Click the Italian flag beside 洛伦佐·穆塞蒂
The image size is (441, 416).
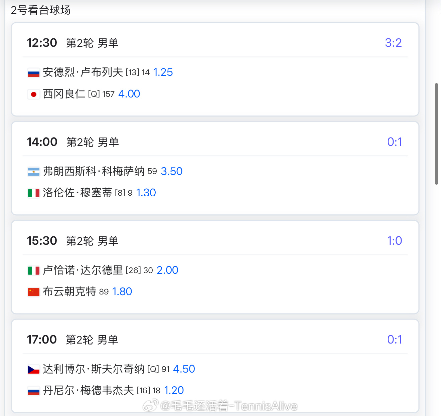click(x=33, y=193)
